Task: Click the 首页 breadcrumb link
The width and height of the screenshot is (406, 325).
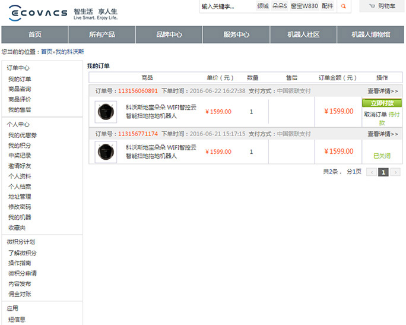Action: click(47, 52)
